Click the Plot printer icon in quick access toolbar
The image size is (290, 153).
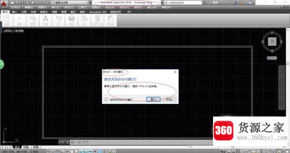point(33,3)
